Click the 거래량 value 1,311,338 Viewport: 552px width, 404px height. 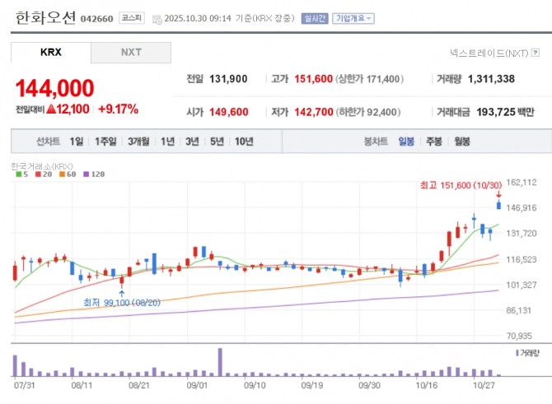tap(491, 79)
